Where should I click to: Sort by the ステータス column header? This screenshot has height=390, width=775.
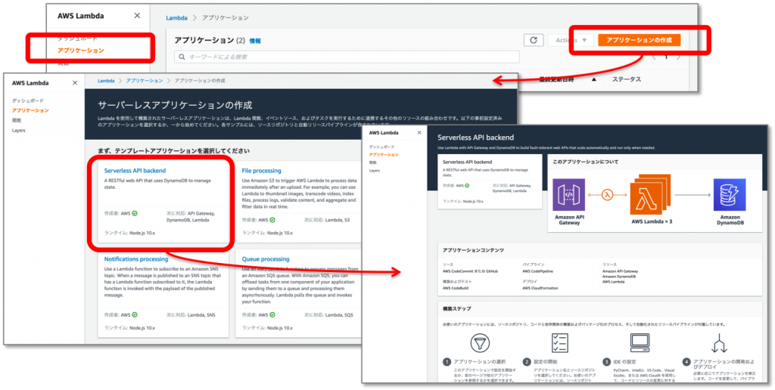point(626,79)
